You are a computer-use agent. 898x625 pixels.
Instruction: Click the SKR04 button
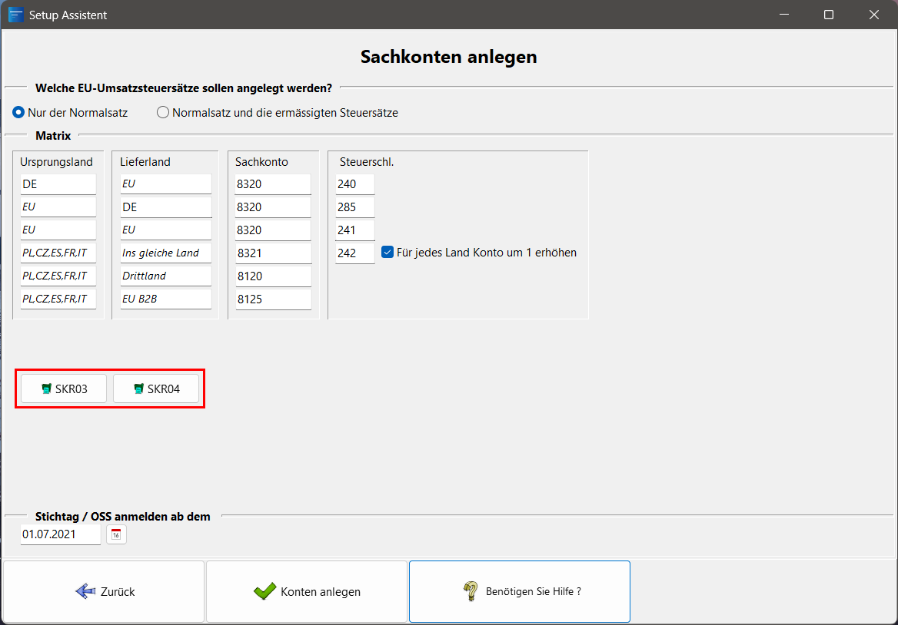(156, 389)
